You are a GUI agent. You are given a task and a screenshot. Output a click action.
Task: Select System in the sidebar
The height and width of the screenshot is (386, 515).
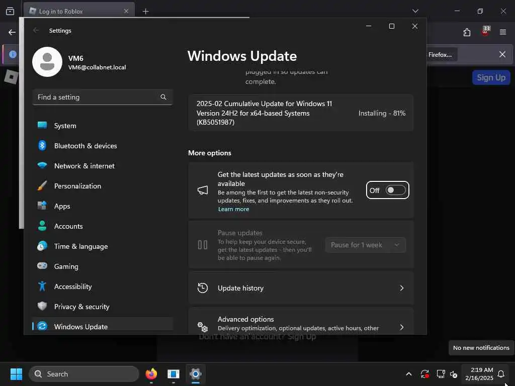click(x=103, y=126)
